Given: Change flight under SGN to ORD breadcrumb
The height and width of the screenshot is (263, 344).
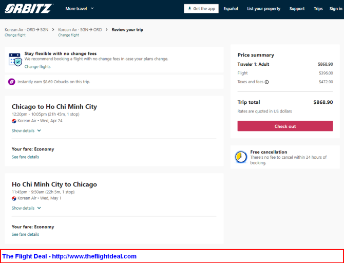Looking at the screenshot, I should [68, 35].
